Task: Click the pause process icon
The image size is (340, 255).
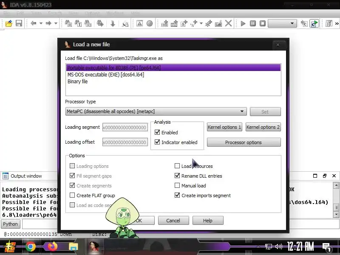Action: point(253,23)
